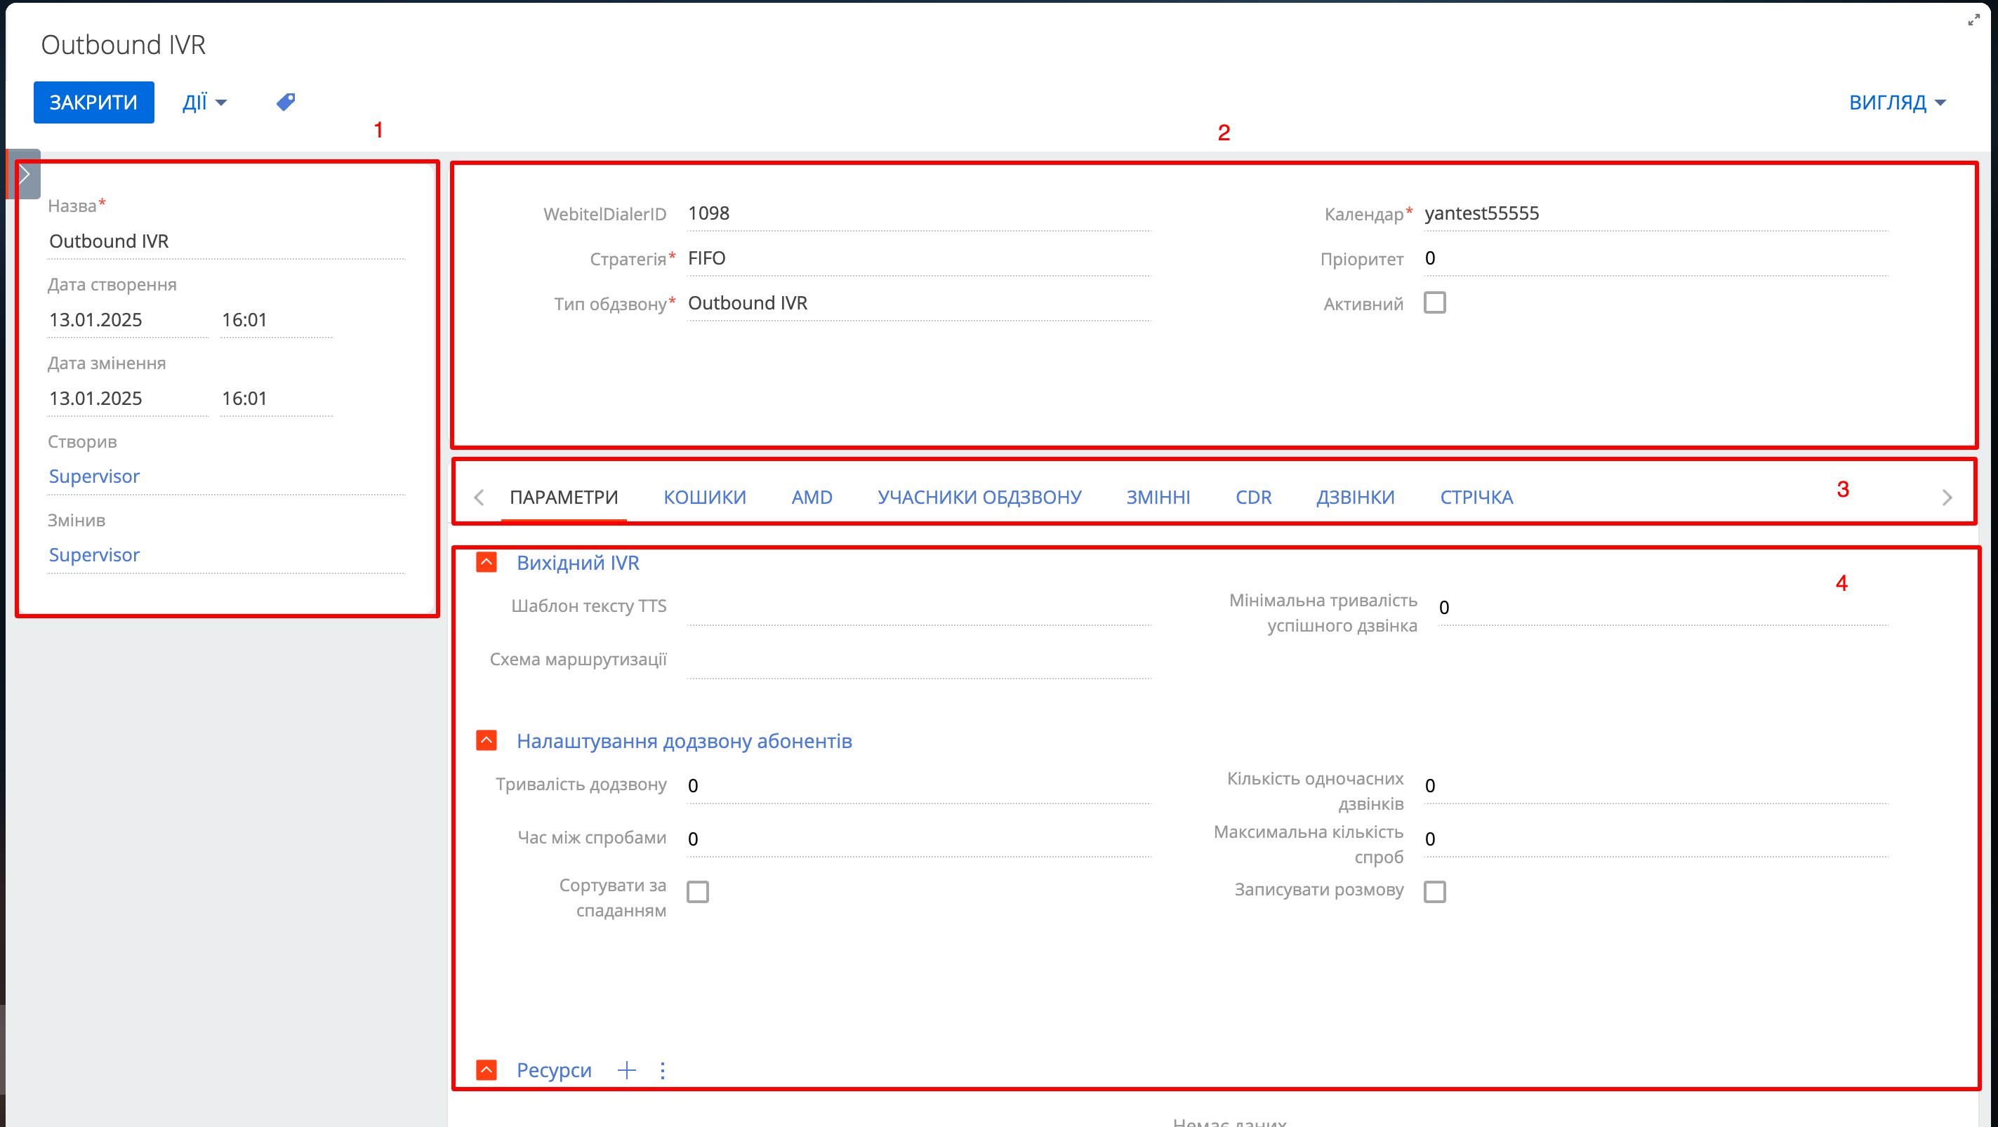The height and width of the screenshot is (1127, 1998).
Task: Open the Схема маршрутизації field
Action: click(x=919, y=661)
